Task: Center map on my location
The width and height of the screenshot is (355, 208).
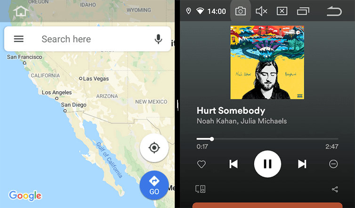Action: 154,148
